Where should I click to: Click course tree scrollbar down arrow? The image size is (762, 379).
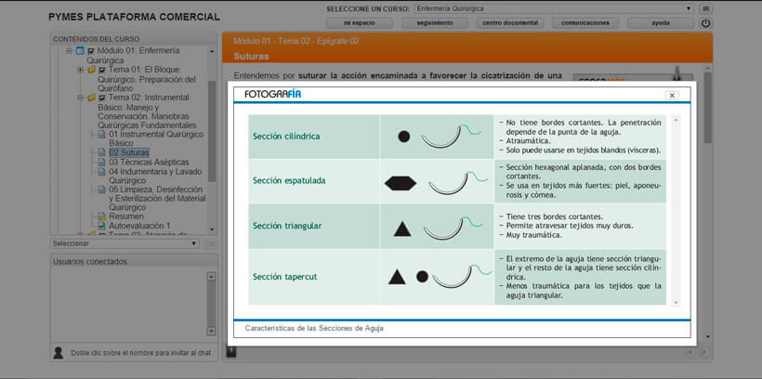point(212,229)
